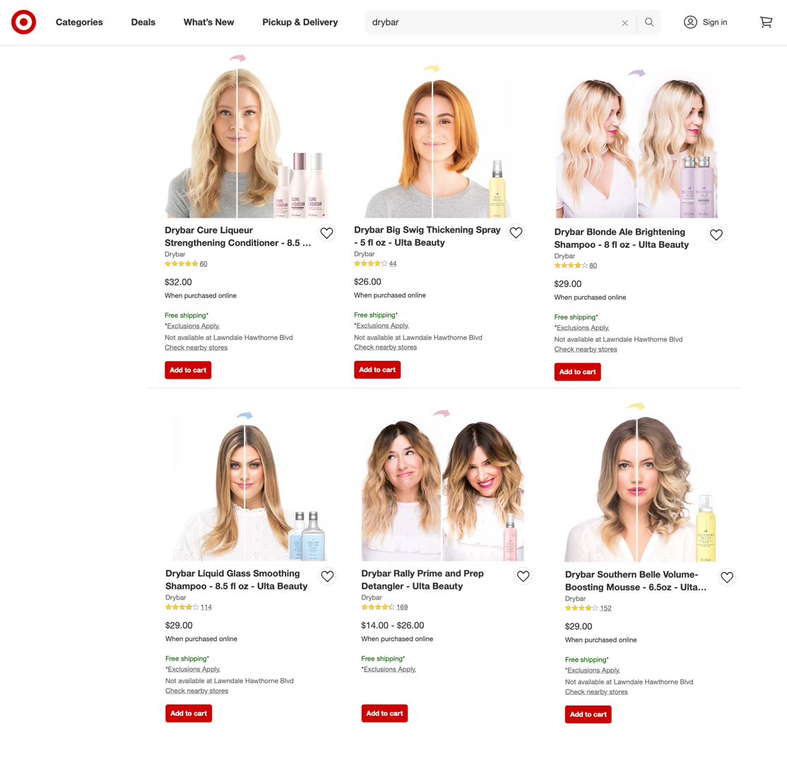Viewport: 787px width, 772px height.
Task: View Liquid Glass Shampoo product image
Action: tap(249, 486)
